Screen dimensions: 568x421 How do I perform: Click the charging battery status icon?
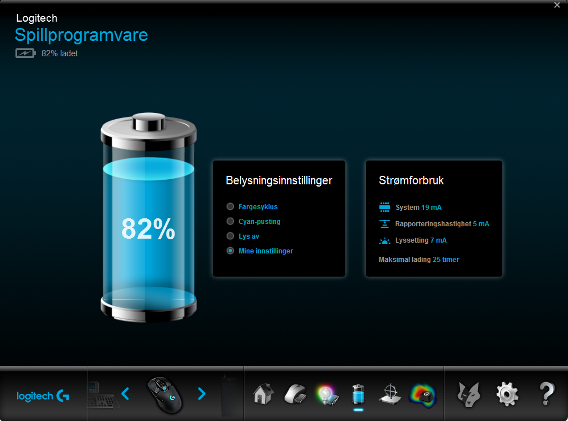tap(26, 53)
